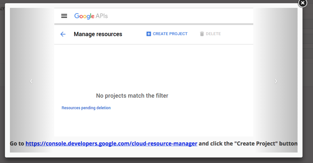Open the console.developers.google.com cloud-resource-manager link
This screenshot has width=313, height=163.
click(x=111, y=143)
